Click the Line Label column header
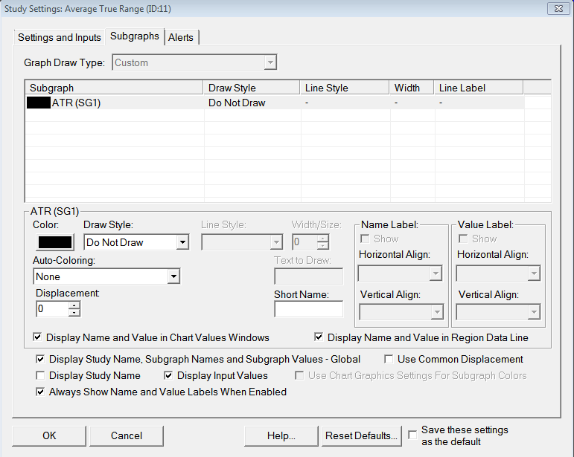The image size is (574, 457). tap(479, 88)
